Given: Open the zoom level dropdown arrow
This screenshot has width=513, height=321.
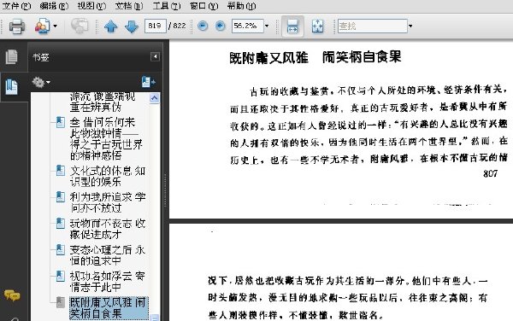Looking at the screenshot, I should [x=267, y=26].
